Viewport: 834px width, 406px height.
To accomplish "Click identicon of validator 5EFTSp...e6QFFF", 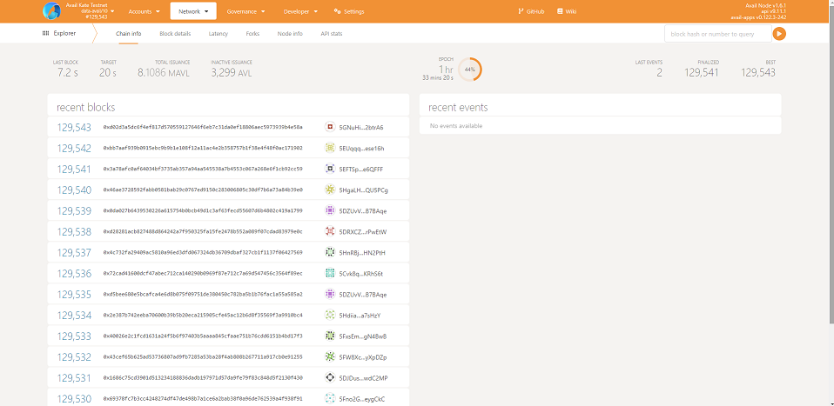I will (330, 169).
